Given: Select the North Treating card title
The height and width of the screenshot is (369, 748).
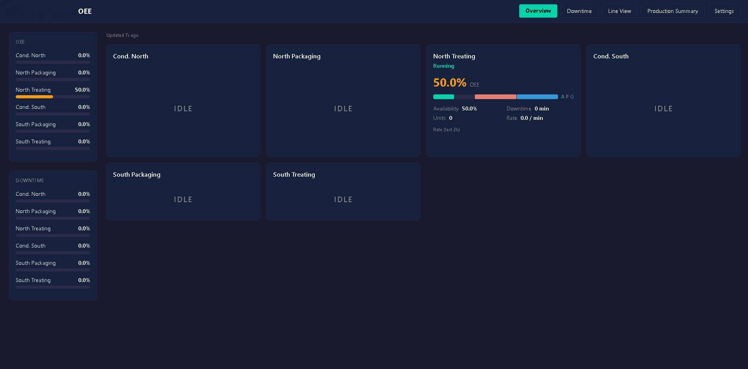Looking at the screenshot, I should (x=454, y=56).
